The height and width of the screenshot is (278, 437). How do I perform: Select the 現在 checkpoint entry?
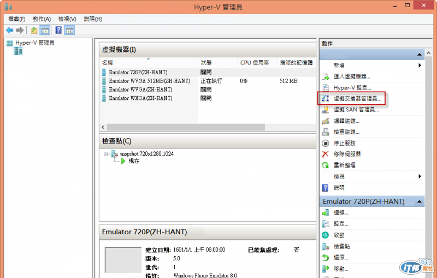point(134,161)
